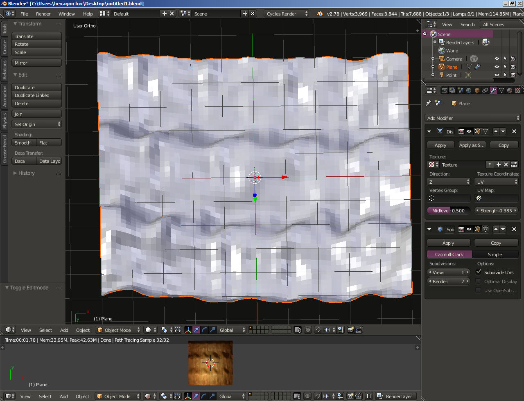Click the OpenGL render image camera icon

coord(350,330)
